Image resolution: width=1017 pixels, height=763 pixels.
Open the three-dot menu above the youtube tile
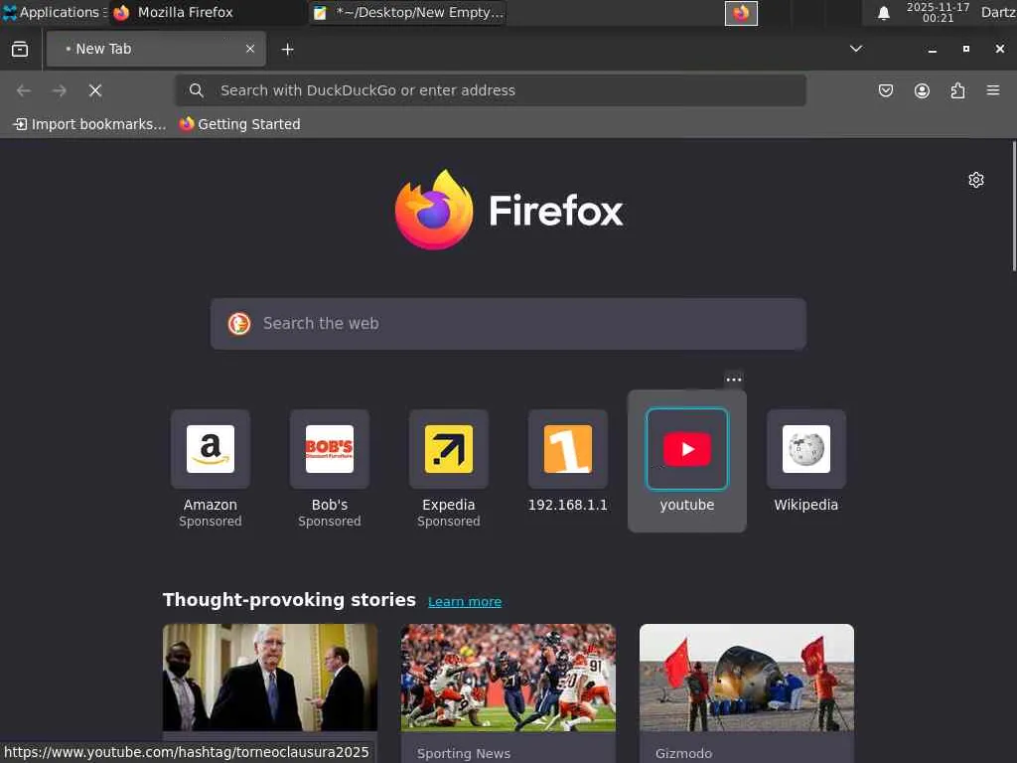pyautogui.click(x=734, y=380)
